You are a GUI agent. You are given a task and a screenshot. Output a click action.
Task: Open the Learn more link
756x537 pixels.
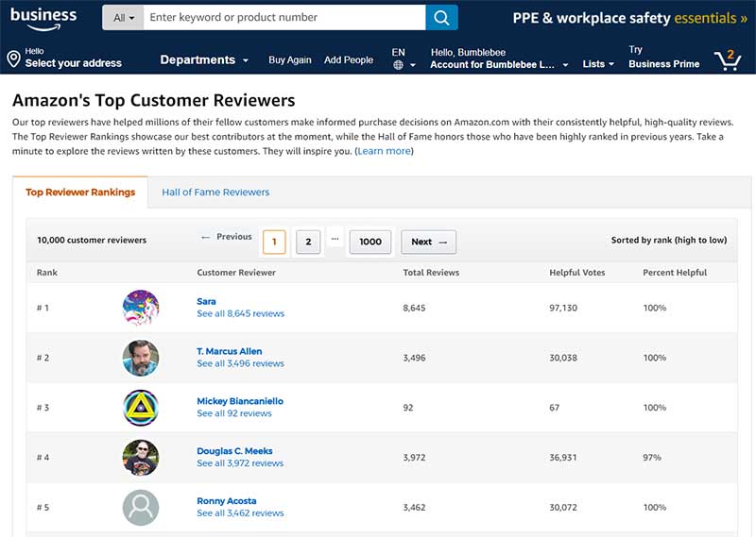(x=385, y=151)
